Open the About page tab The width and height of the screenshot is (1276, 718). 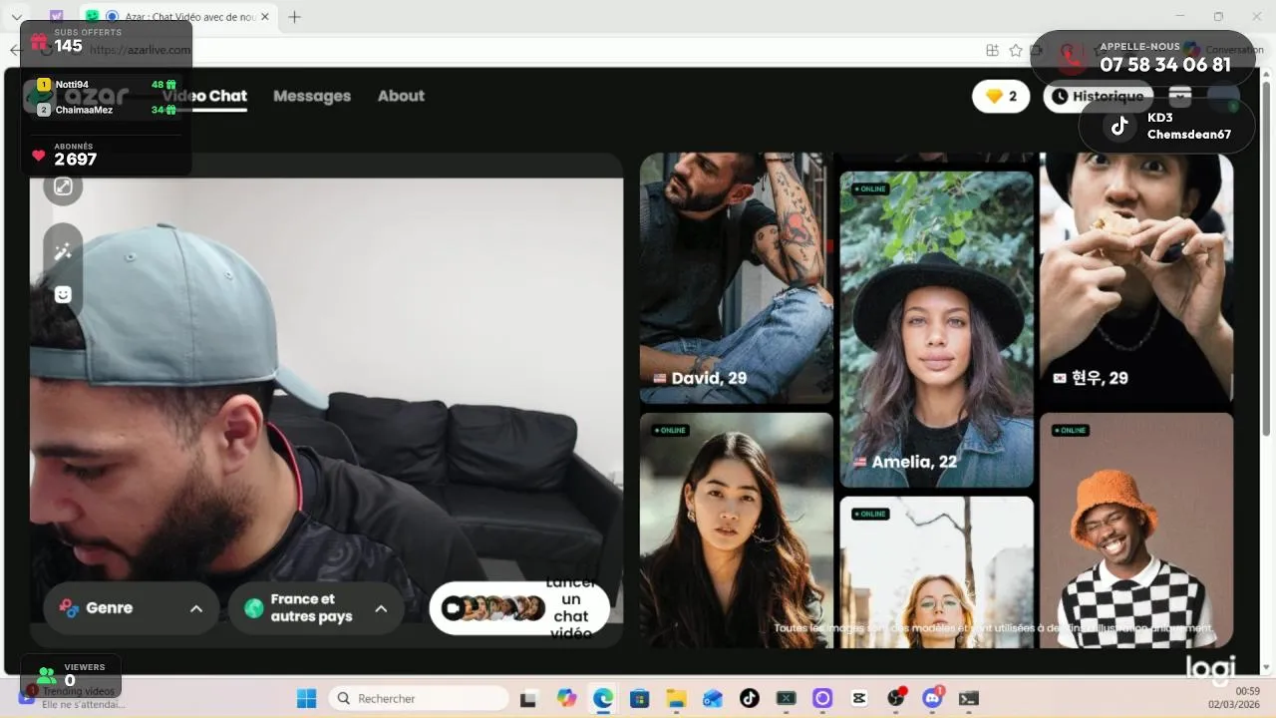(x=401, y=96)
